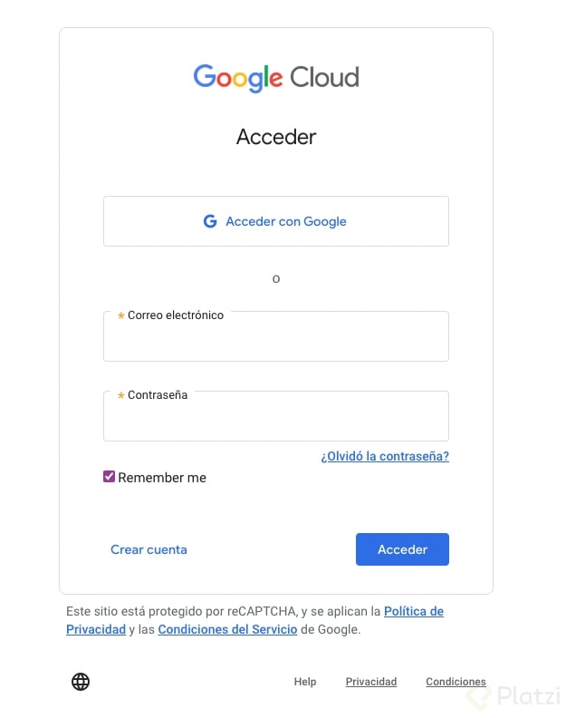Open the Política de Privacidad link
Image resolution: width=566 pixels, height=718 pixels.
pos(414,611)
